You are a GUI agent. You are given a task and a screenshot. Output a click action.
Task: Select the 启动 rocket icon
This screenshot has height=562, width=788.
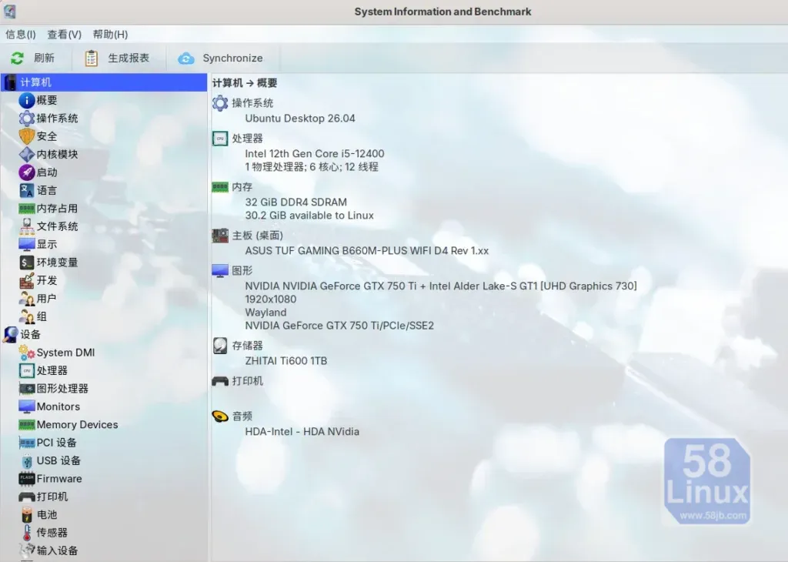click(27, 172)
